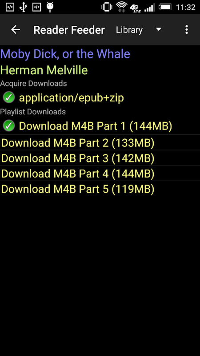Tap Download M4B Part 5 (119MB)
The width and height of the screenshot is (200, 356).
(100, 189)
